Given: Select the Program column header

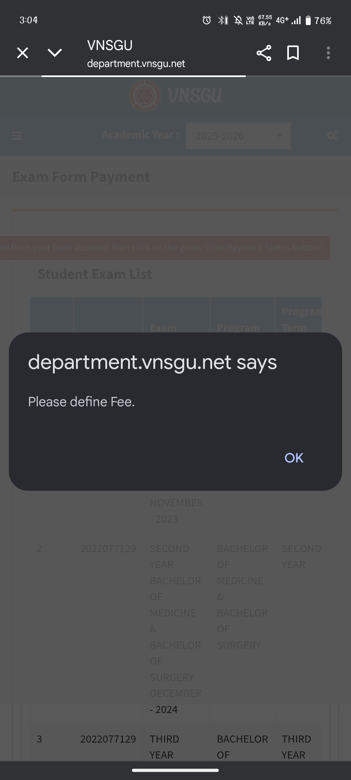Looking at the screenshot, I should coord(238,327).
